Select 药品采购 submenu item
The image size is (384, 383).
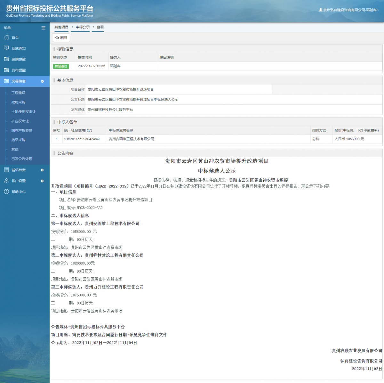click(18, 140)
